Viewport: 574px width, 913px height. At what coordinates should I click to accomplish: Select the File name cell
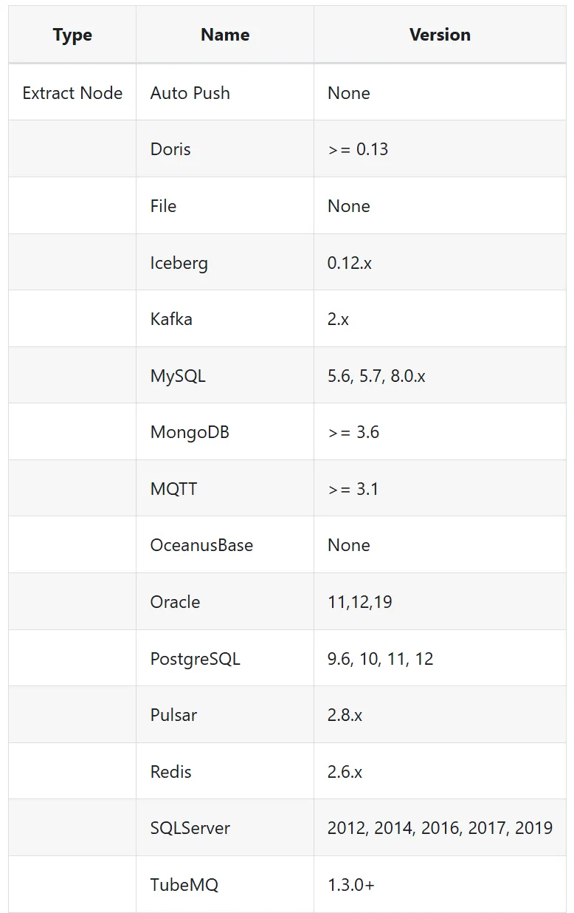(163, 206)
